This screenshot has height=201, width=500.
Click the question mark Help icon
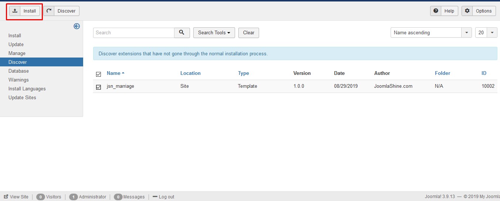pyautogui.click(x=436, y=11)
